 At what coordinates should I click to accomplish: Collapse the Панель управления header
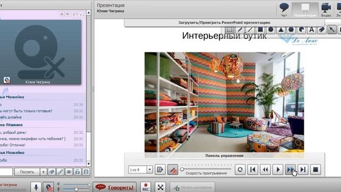(224, 156)
